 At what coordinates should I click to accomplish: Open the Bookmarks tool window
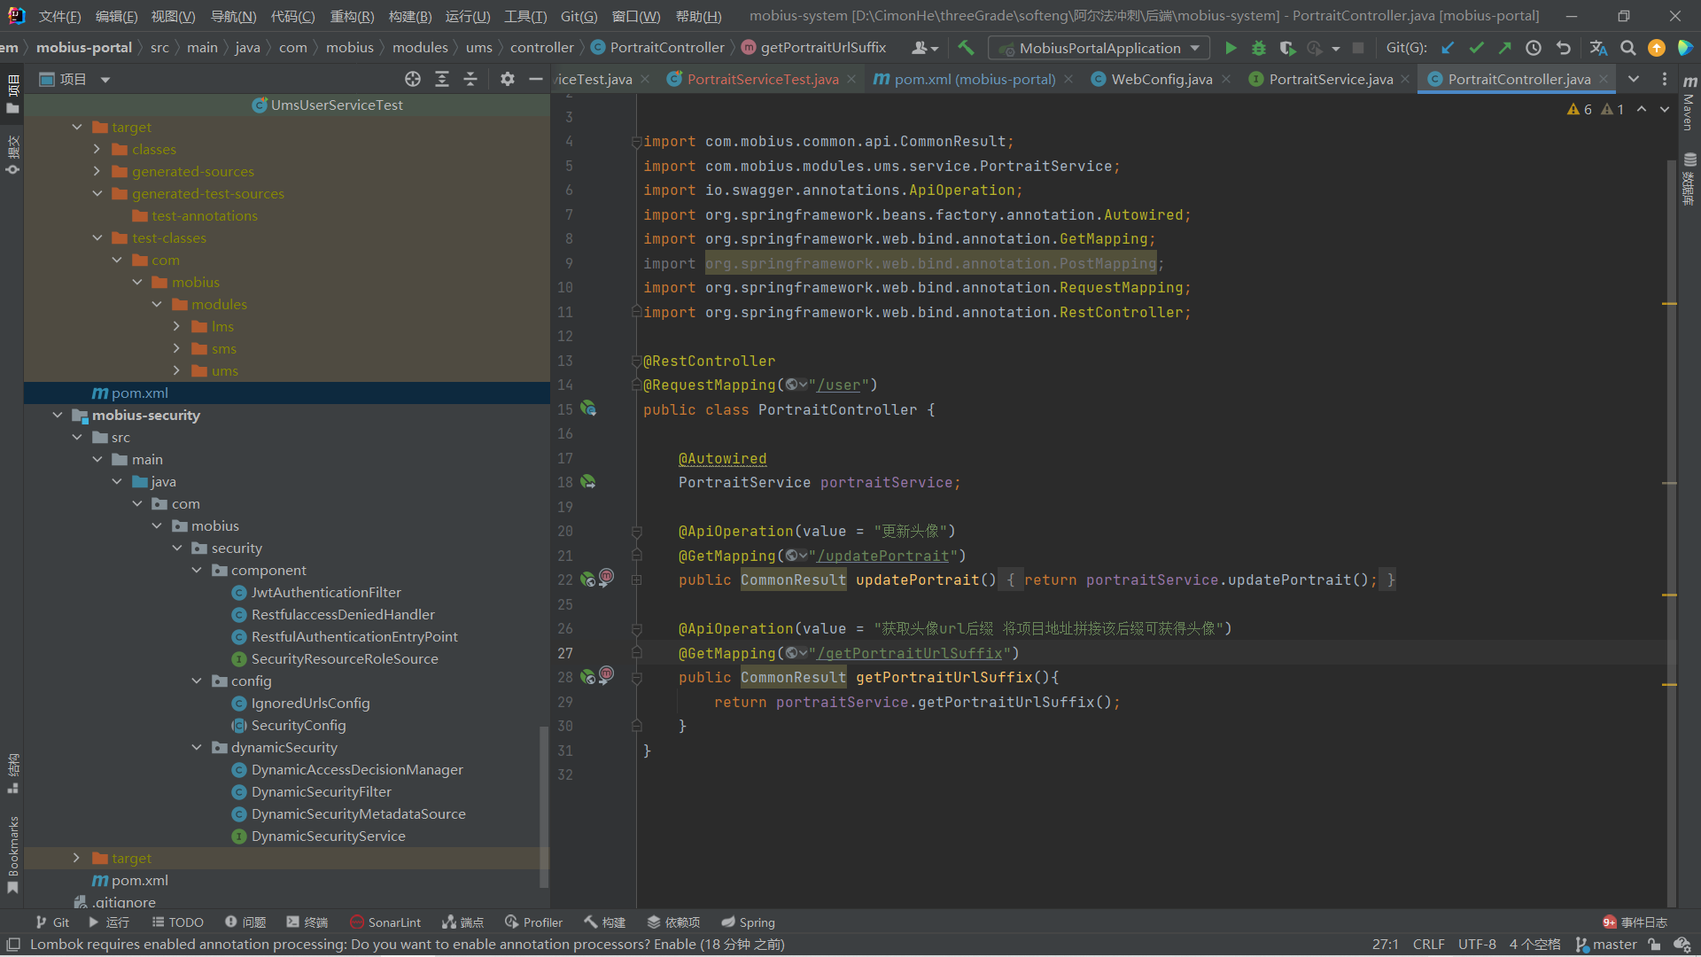[x=12, y=855]
